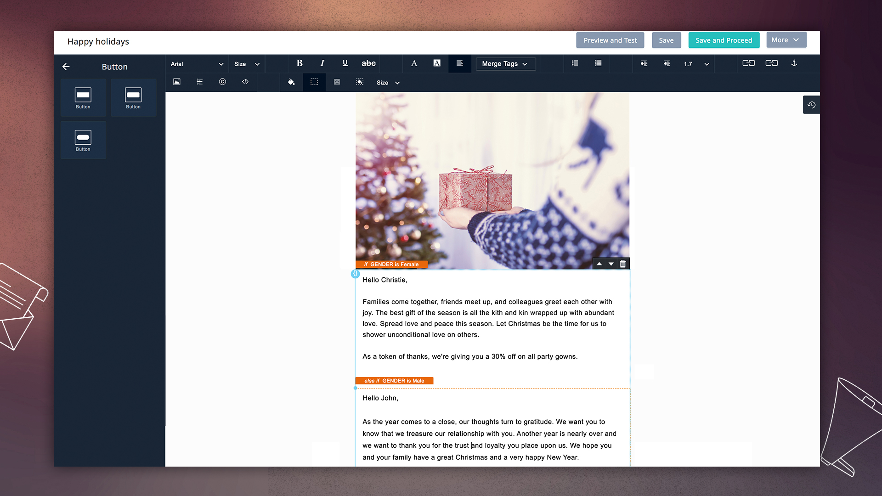882x496 pixels.
Task: Delete the block with the trash icon
Action: [x=623, y=264]
